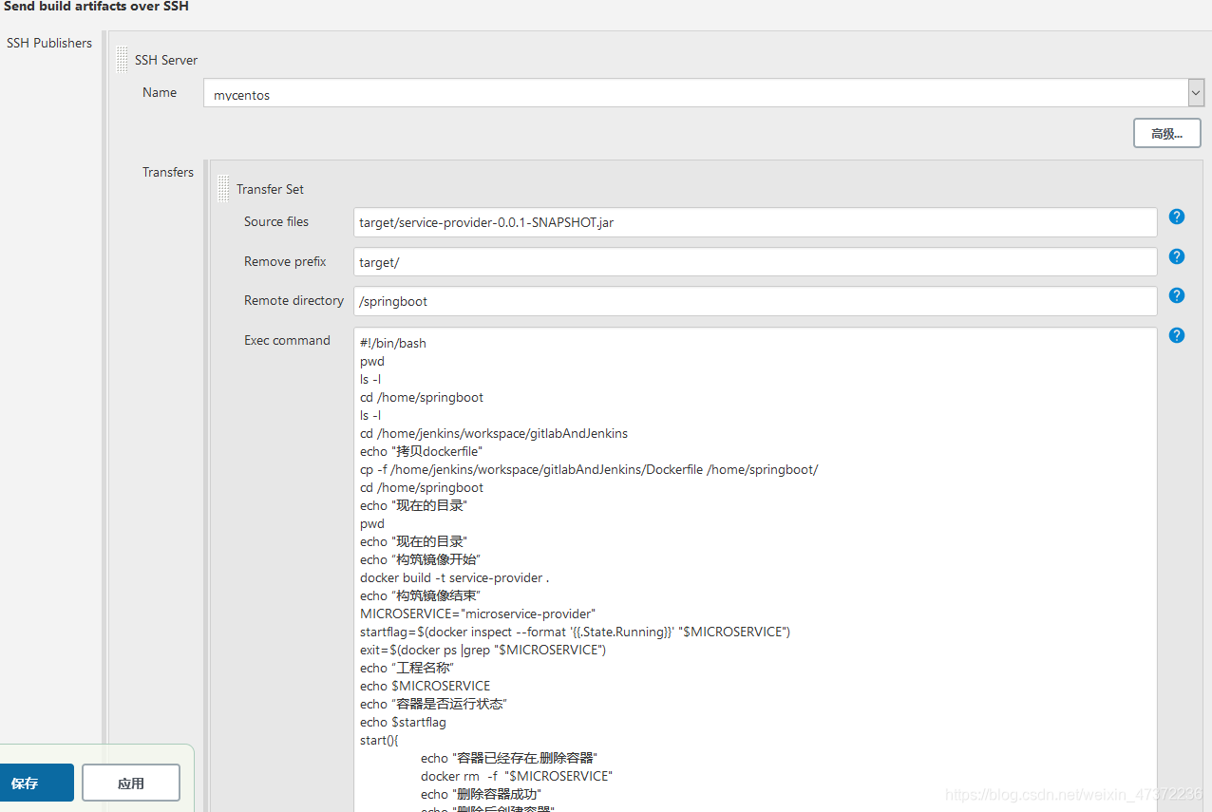The image size is (1212, 812).
Task: Click the MICROSERVICE="microservice-provider" line
Action: tap(478, 614)
